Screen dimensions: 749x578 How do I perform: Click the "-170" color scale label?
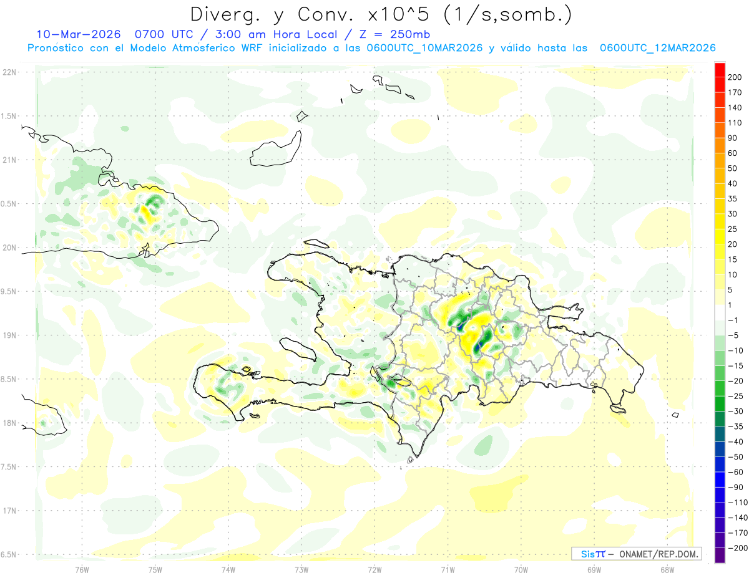pos(738,532)
